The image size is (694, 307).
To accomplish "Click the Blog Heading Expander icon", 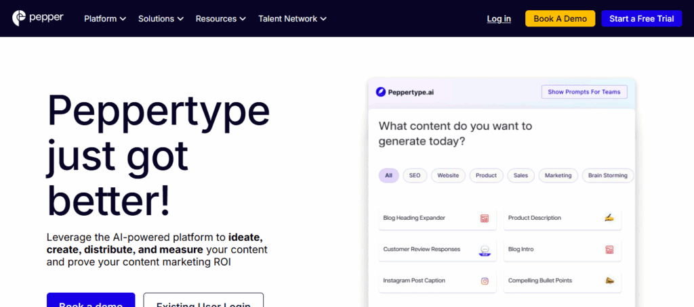I will (x=485, y=218).
